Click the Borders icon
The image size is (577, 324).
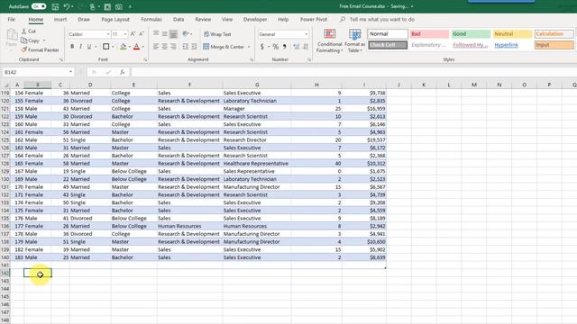(x=106, y=47)
